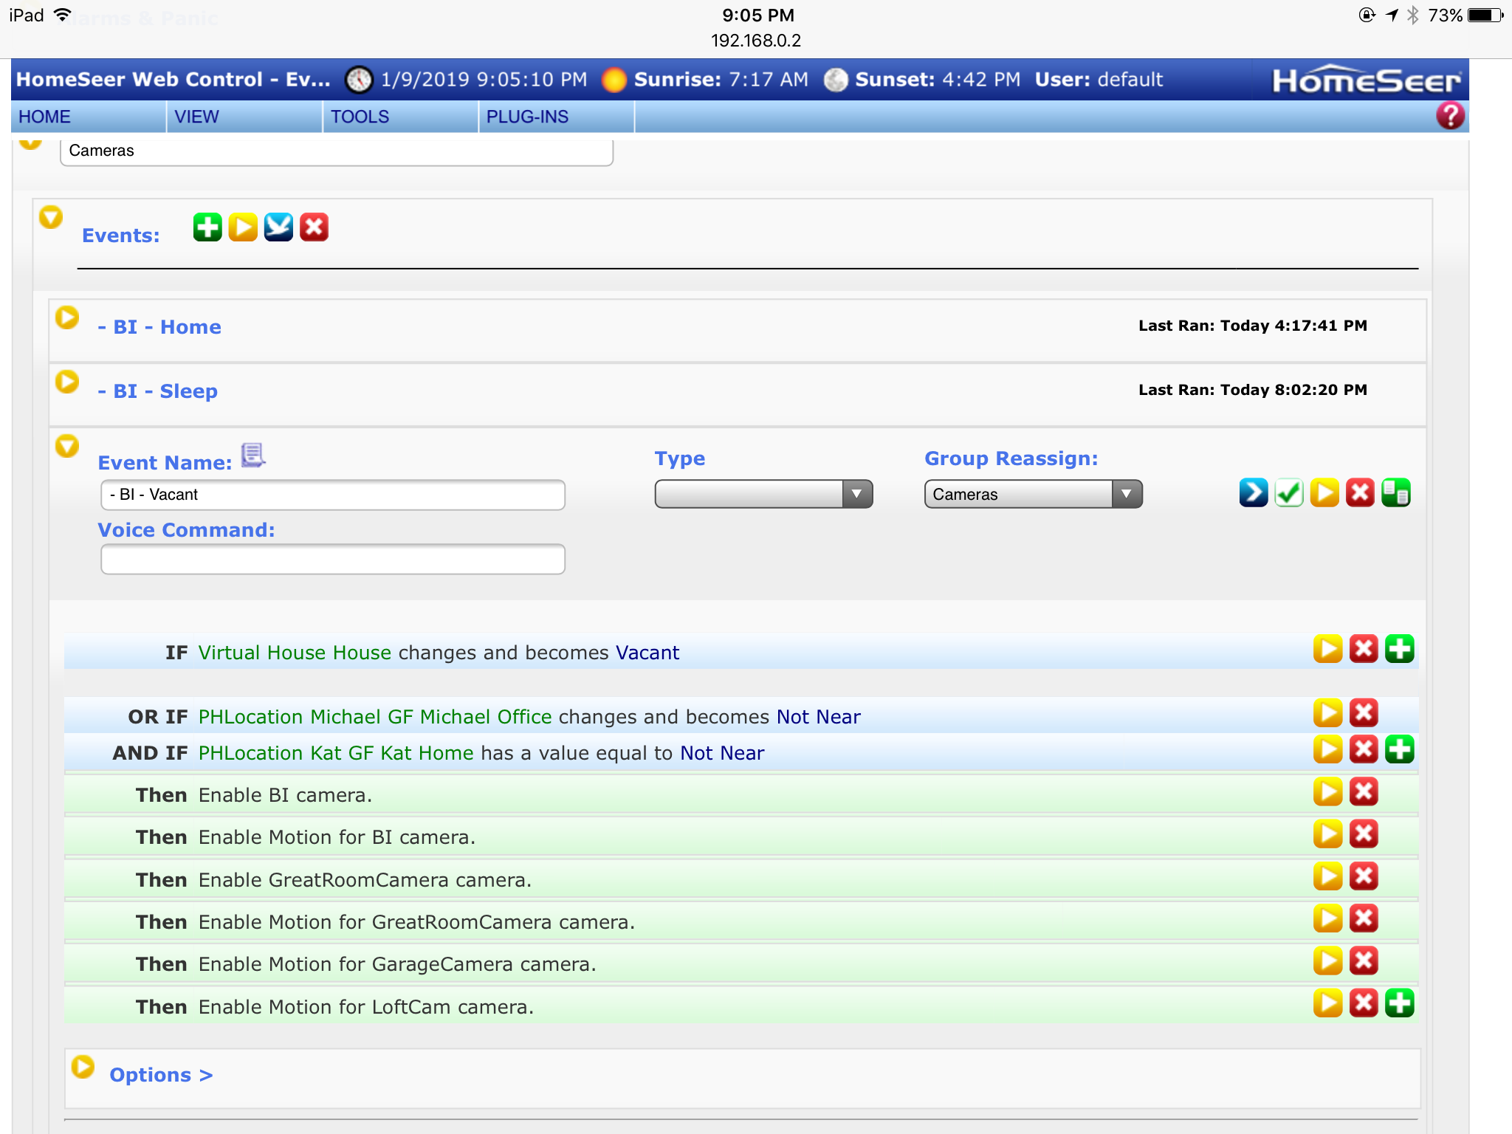Expand the BI - Home event
The height and width of the screenshot is (1134, 1512).
67,317
